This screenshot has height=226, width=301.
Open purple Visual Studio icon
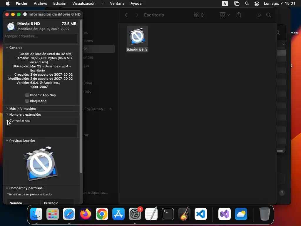[225, 214]
